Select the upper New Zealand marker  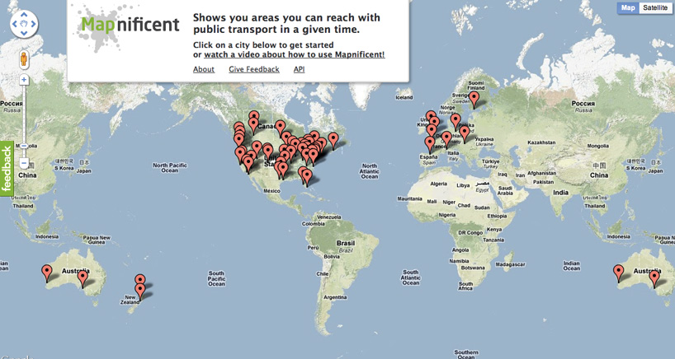[x=139, y=280]
